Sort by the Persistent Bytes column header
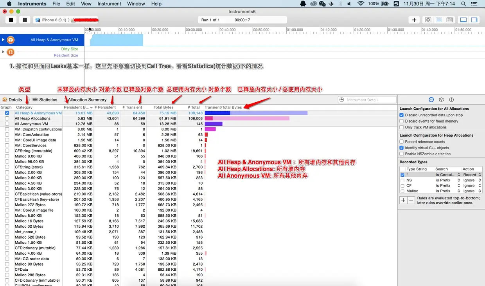 click(x=78, y=107)
